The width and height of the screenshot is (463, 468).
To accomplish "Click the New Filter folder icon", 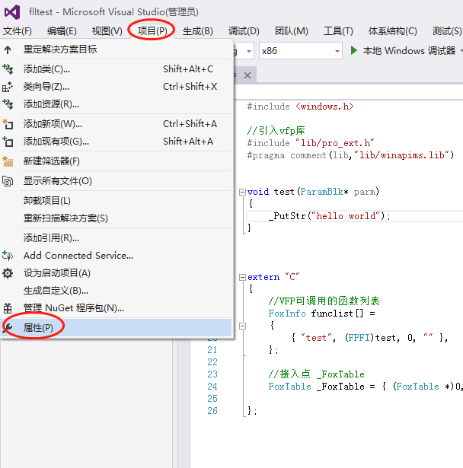I will click(x=8, y=161).
